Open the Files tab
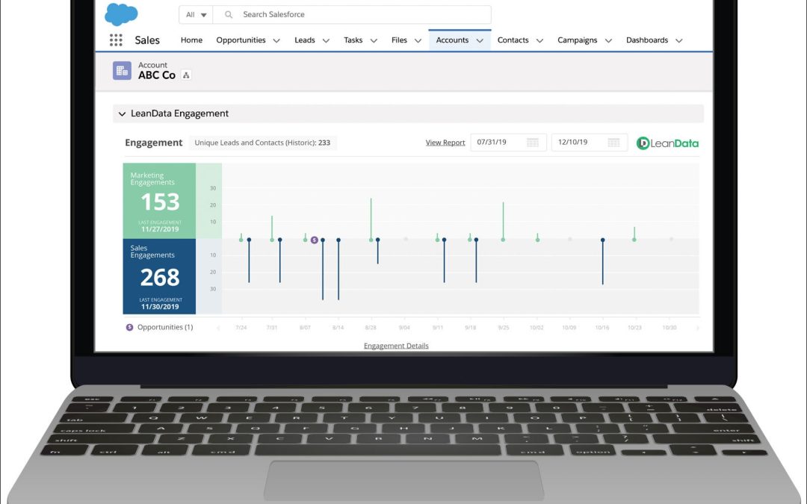The width and height of the screenshot is (807, 504). point(399,40)
